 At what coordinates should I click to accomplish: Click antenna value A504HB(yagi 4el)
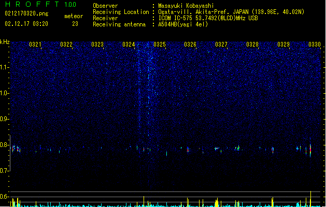[x=183, y=24]
